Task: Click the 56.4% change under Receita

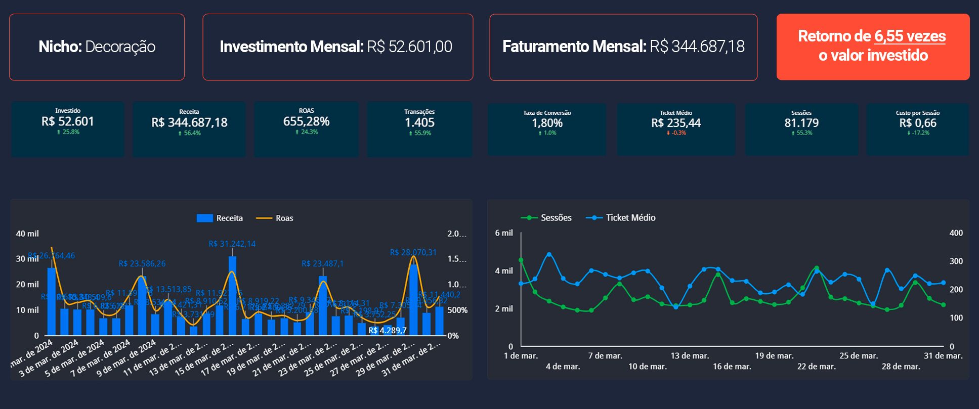Action: pos(190,133)
